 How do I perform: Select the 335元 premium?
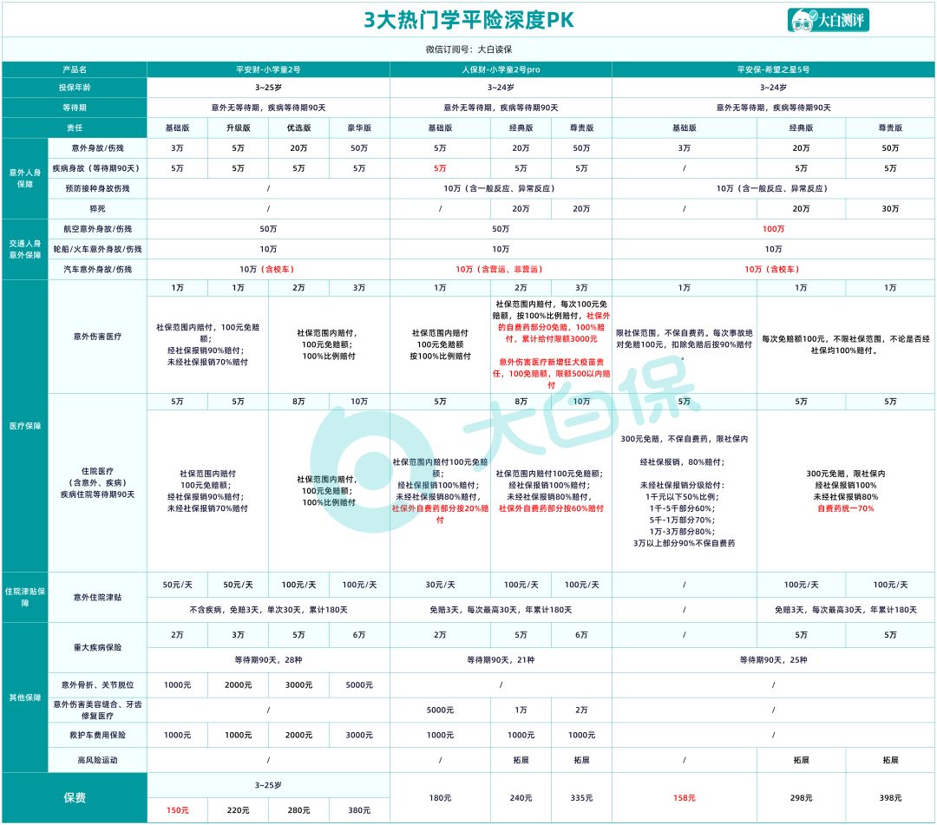click(581, 798)
